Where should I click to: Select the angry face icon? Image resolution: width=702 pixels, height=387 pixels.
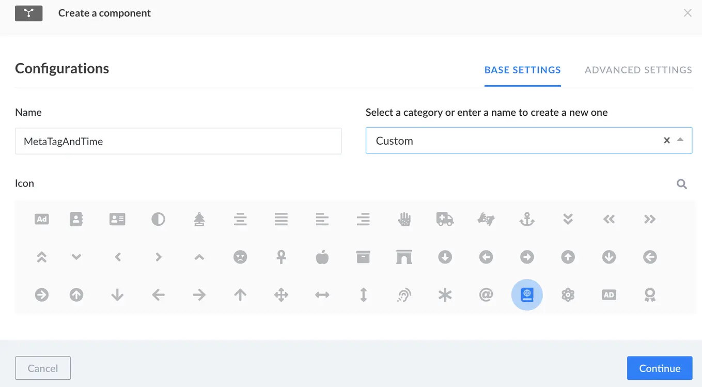pyautogui.click(x=240, y=257)
